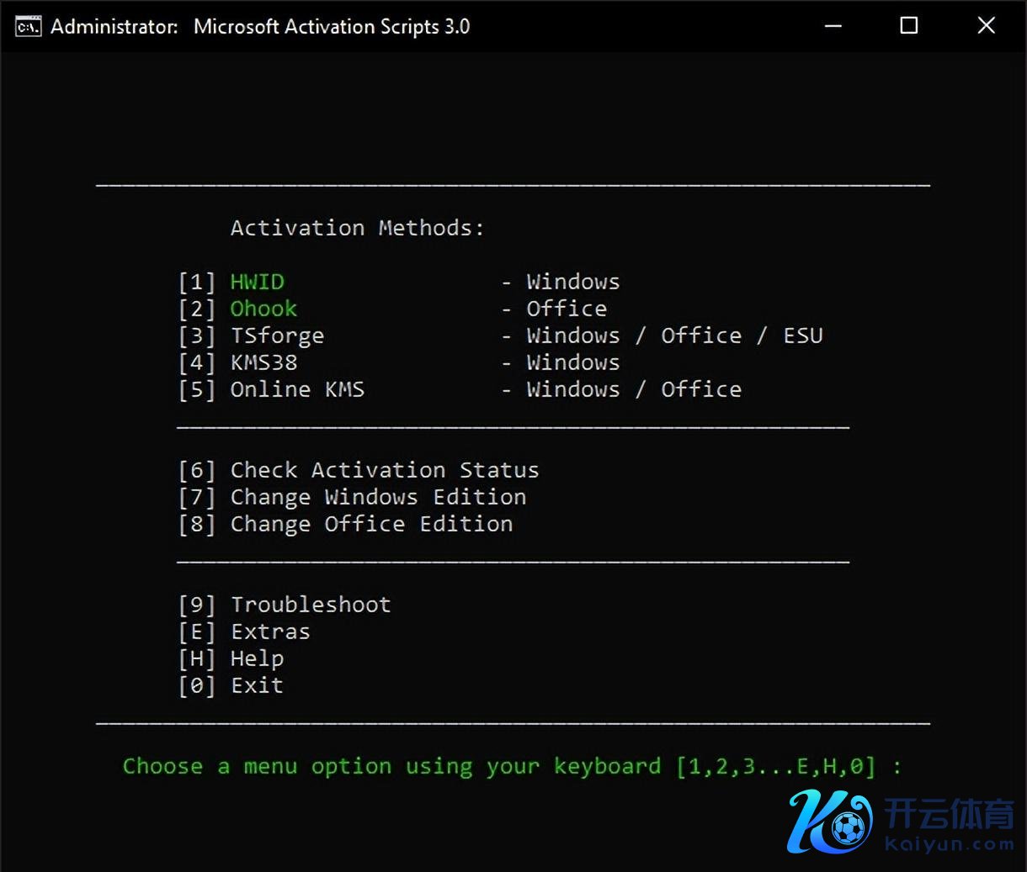Screen dimensions: 1027x872
Task: Click the command prompt icon in title bar
Action: click(x=28, y=26)
